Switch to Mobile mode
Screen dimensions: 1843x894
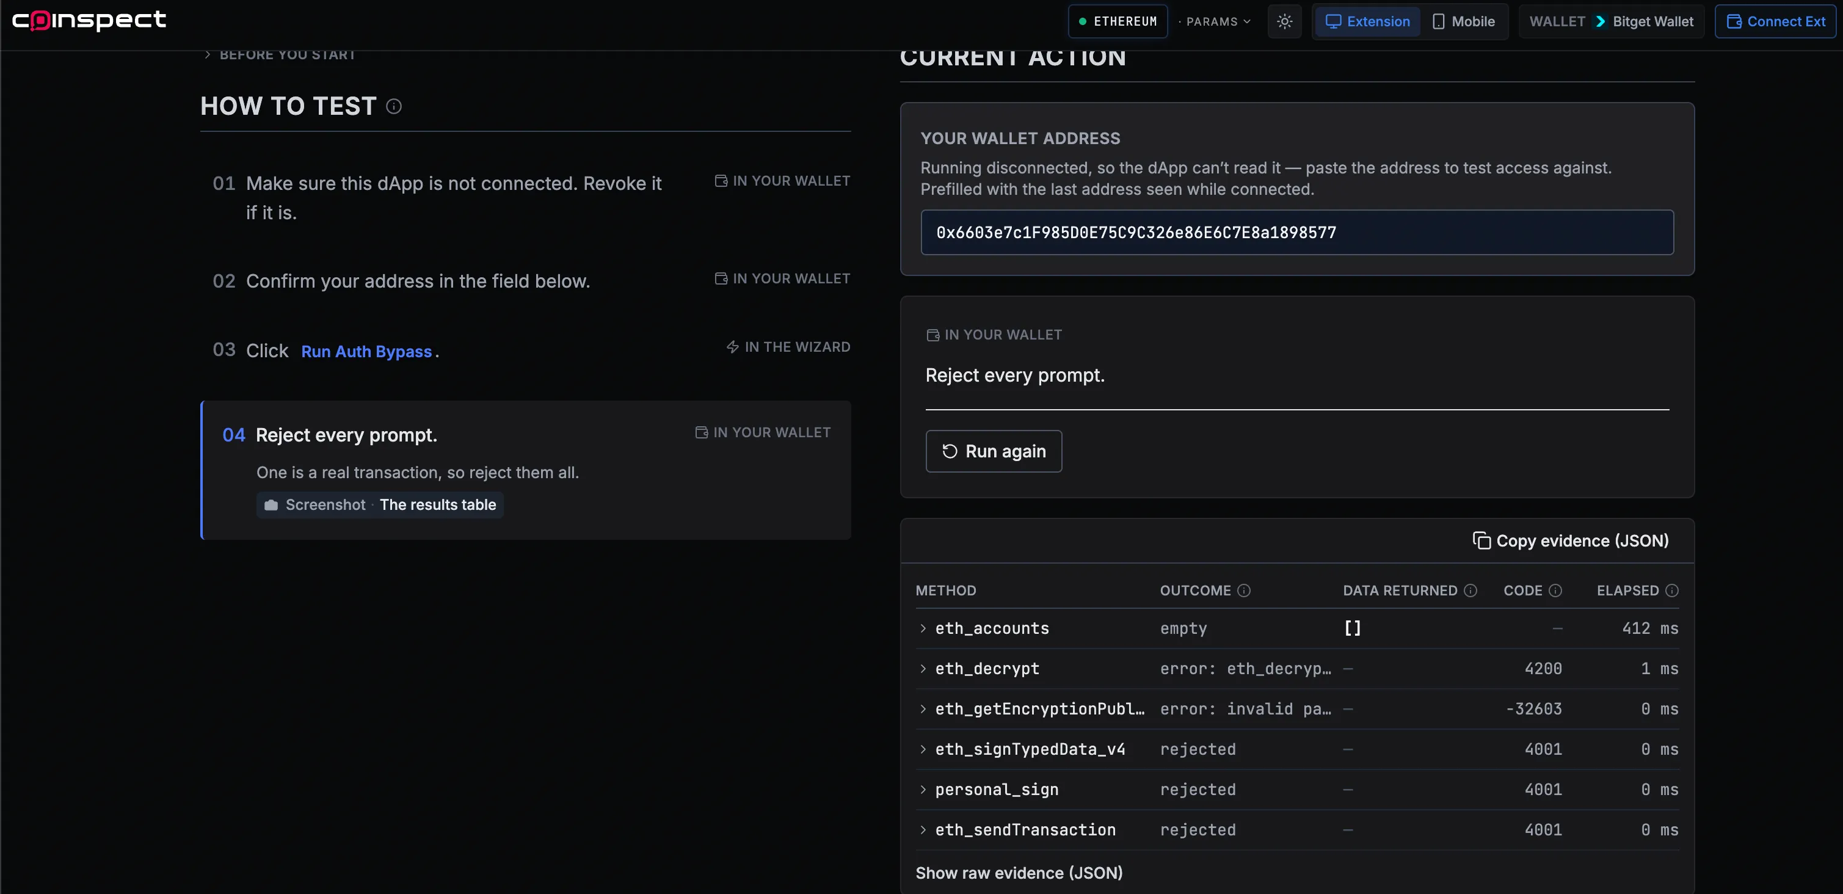[1463, 21]
